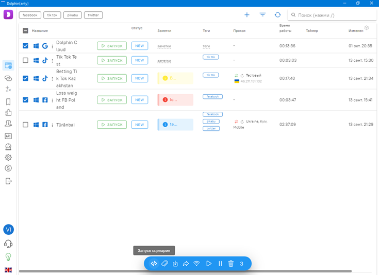Open the extensions puzzle icon in sidebar
The image size is (379, 275).
coord(8,112)
